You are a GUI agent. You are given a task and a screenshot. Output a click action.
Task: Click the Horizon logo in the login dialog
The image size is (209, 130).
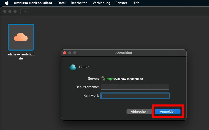(73, 67)
